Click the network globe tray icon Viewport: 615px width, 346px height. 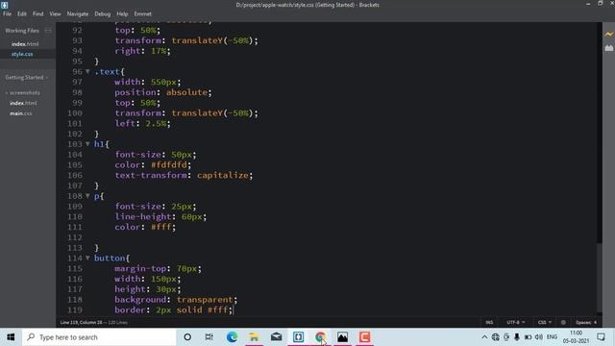pyautogui.click(x=496, y=337)
